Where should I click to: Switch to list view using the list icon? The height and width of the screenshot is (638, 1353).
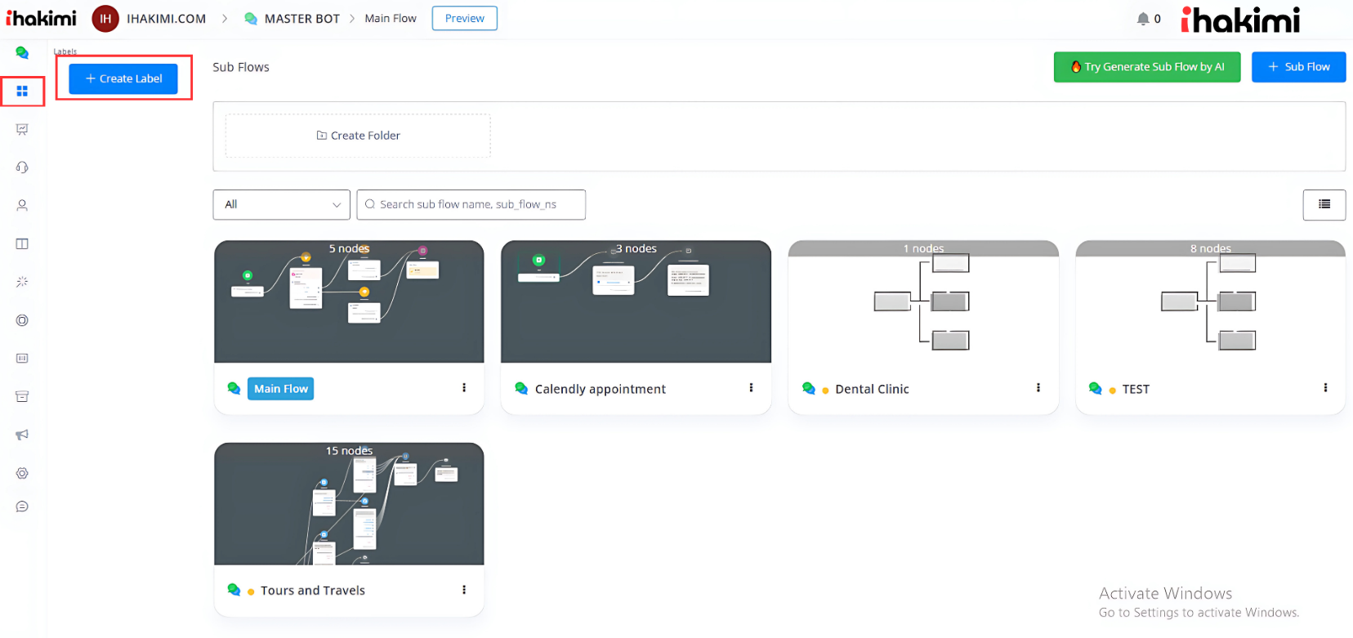(1324, 204)
